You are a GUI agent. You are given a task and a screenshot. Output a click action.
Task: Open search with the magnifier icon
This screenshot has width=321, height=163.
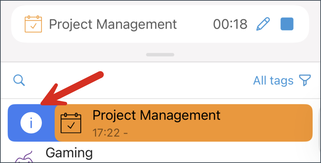click(19, 80)
